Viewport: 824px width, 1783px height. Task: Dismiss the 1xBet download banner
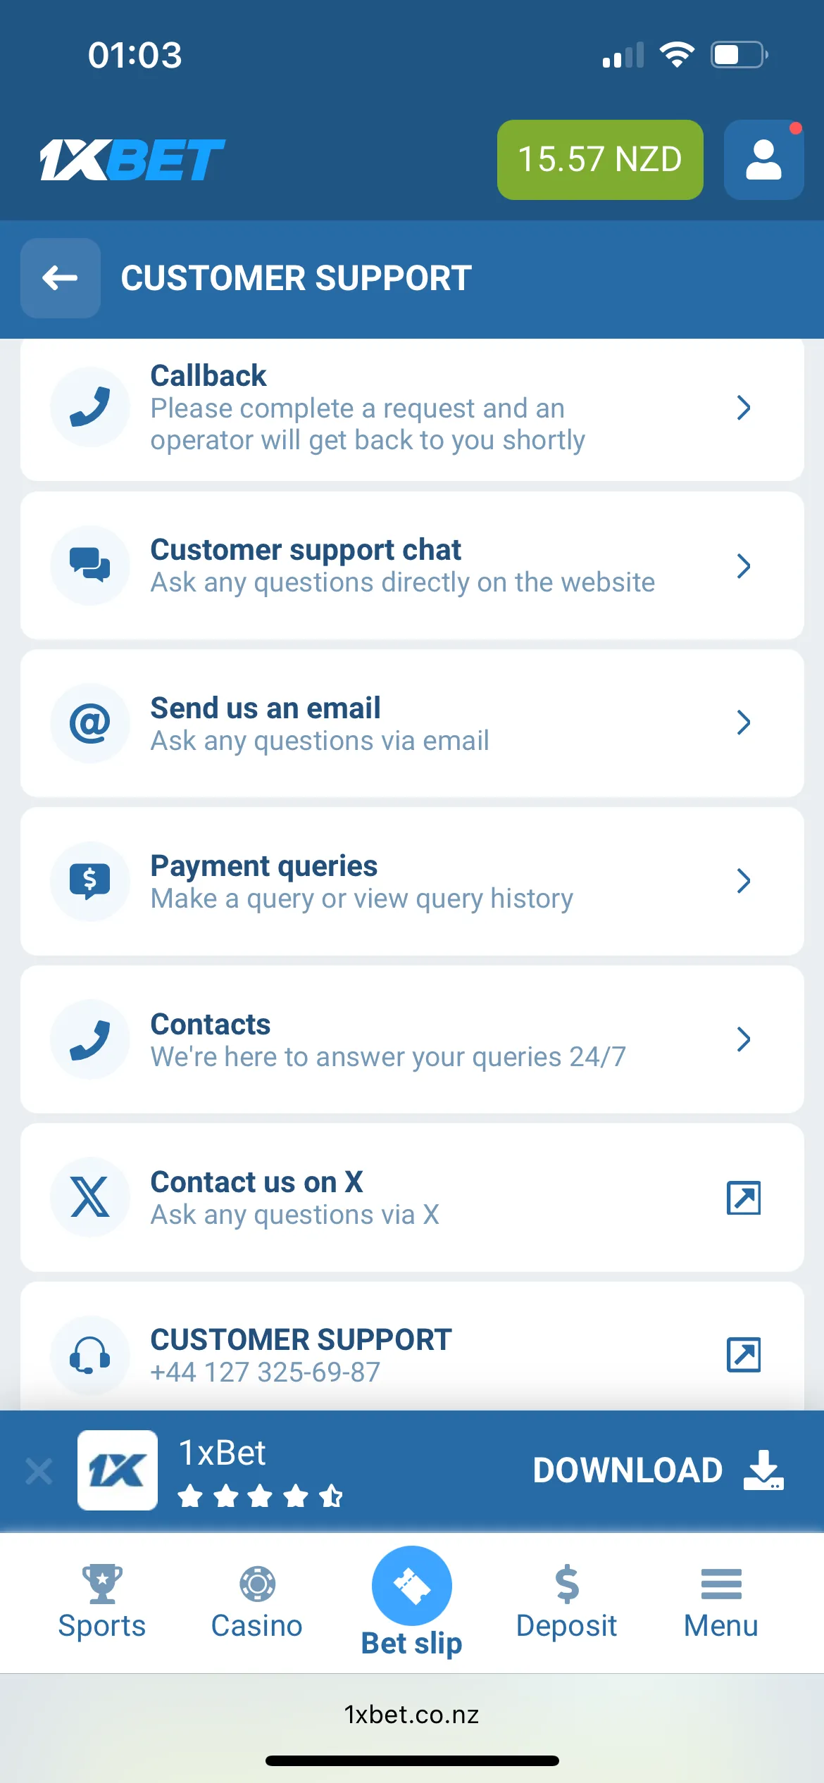pos(39,1471)
